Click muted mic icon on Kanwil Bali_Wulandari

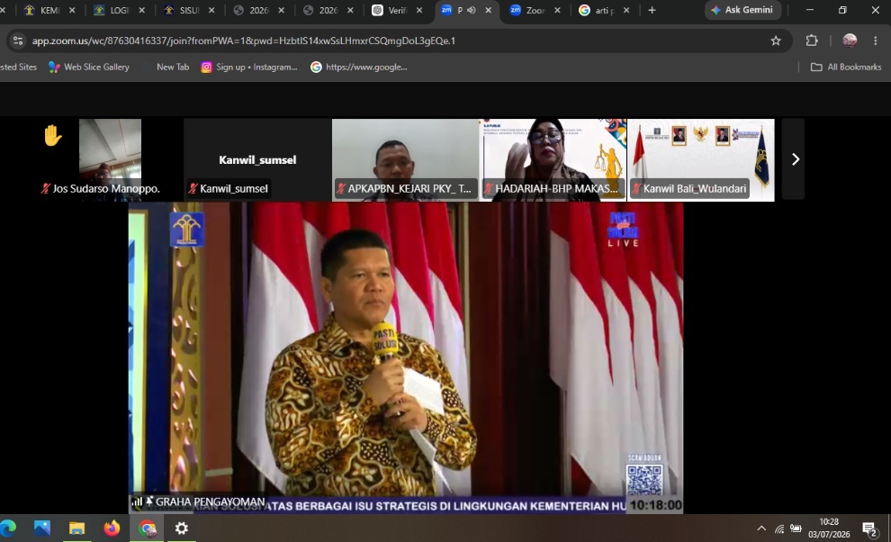pyautogui.click(x=636, y=188)
